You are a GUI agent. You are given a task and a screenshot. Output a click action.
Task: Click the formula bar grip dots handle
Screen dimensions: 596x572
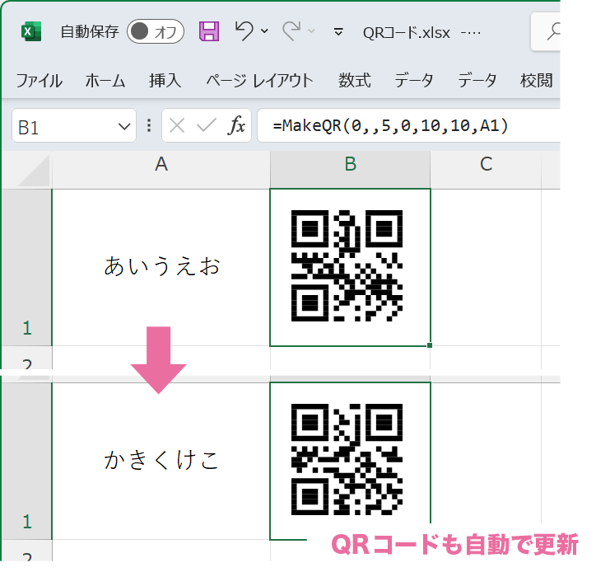click(x=149, y=125)
